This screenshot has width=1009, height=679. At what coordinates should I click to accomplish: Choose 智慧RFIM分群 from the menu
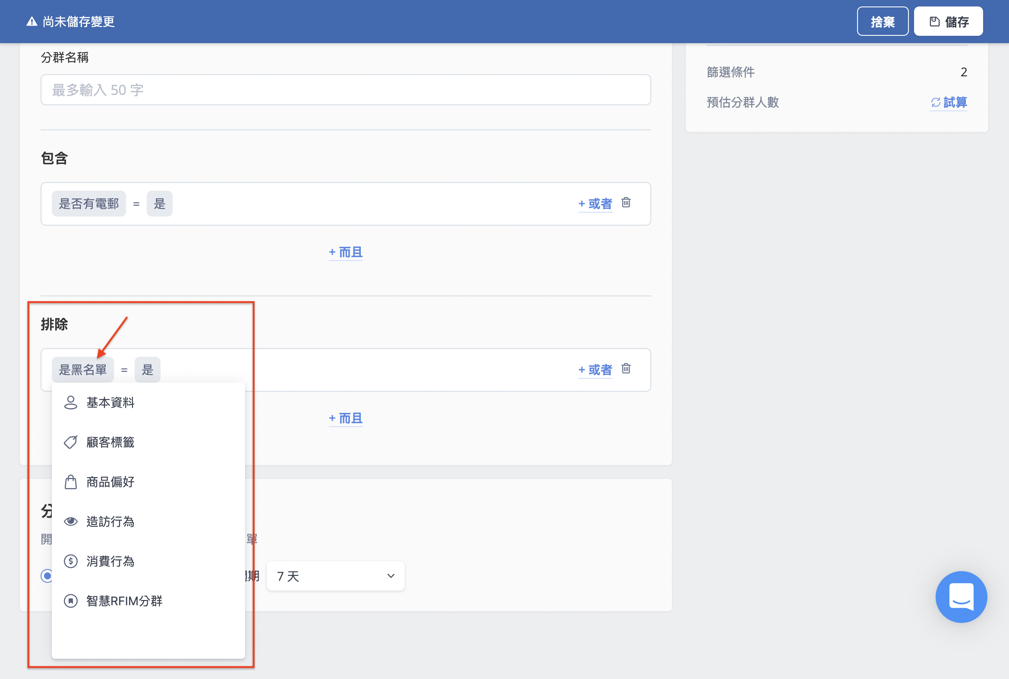point(148,600)
